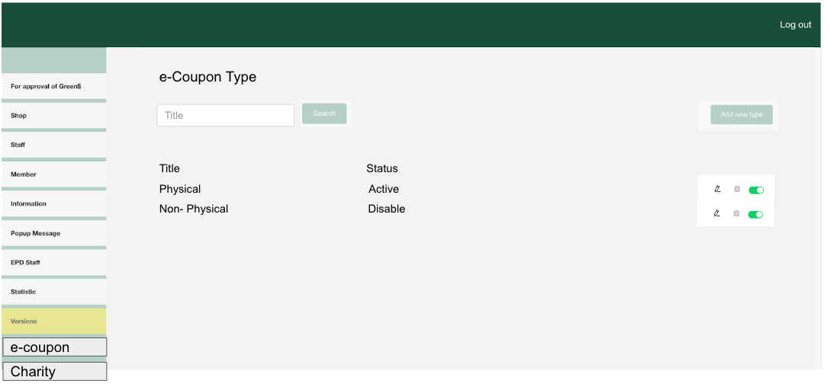Click the Log out link
The image size is (830, 387).
click(x=795, y=25)
